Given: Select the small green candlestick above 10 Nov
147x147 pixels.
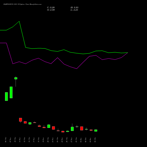Looking at the screenshot, I should click(x=16, y=78).
